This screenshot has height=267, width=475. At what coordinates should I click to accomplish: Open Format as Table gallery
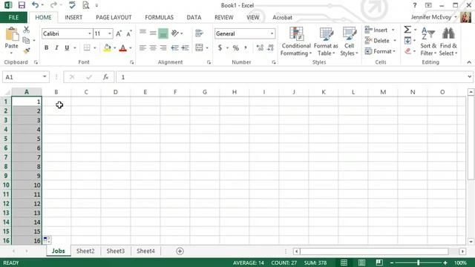326,42
